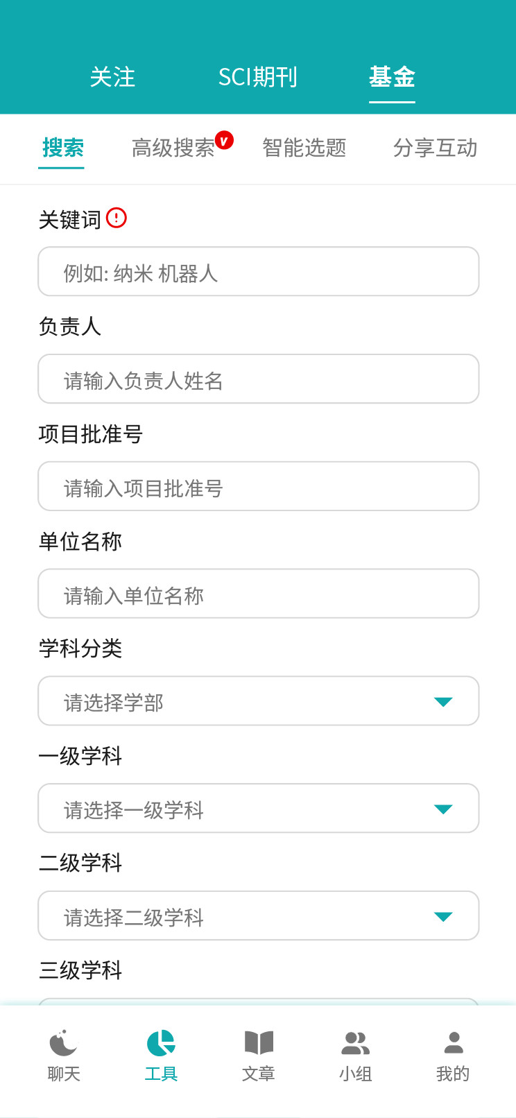Image resolution: width=516 pixels, height=1118 pixels.
Task: Click the 请输入项目批准号 input field
Action: [x=258, y=487]
